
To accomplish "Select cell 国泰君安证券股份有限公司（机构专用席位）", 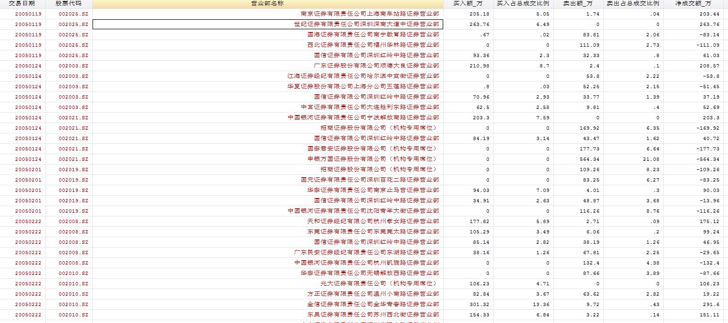I will (x=268, y=149).
